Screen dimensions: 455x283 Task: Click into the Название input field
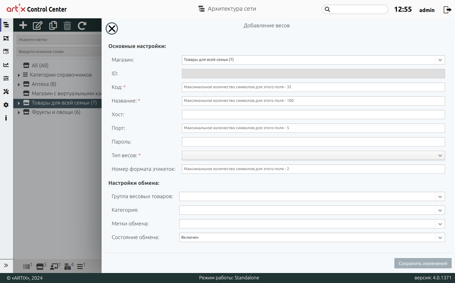click(x=313, y=101)
